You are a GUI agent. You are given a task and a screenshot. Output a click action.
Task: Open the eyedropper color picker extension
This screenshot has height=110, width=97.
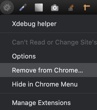point(23,7)
